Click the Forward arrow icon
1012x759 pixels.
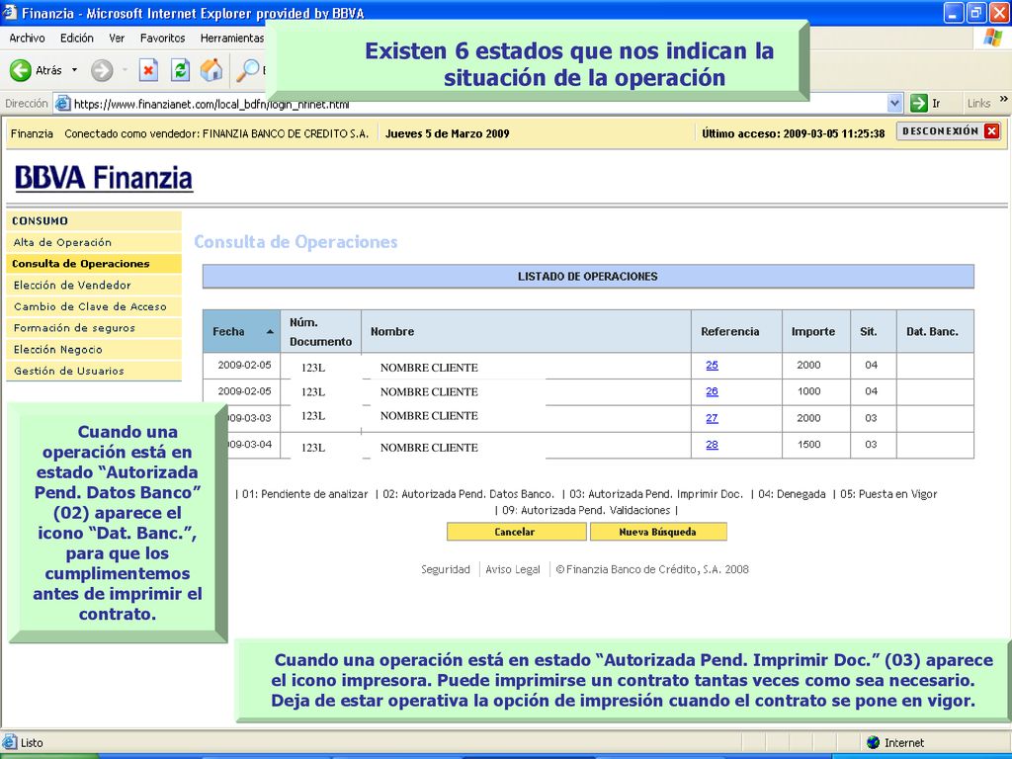[x=102, y=70]
